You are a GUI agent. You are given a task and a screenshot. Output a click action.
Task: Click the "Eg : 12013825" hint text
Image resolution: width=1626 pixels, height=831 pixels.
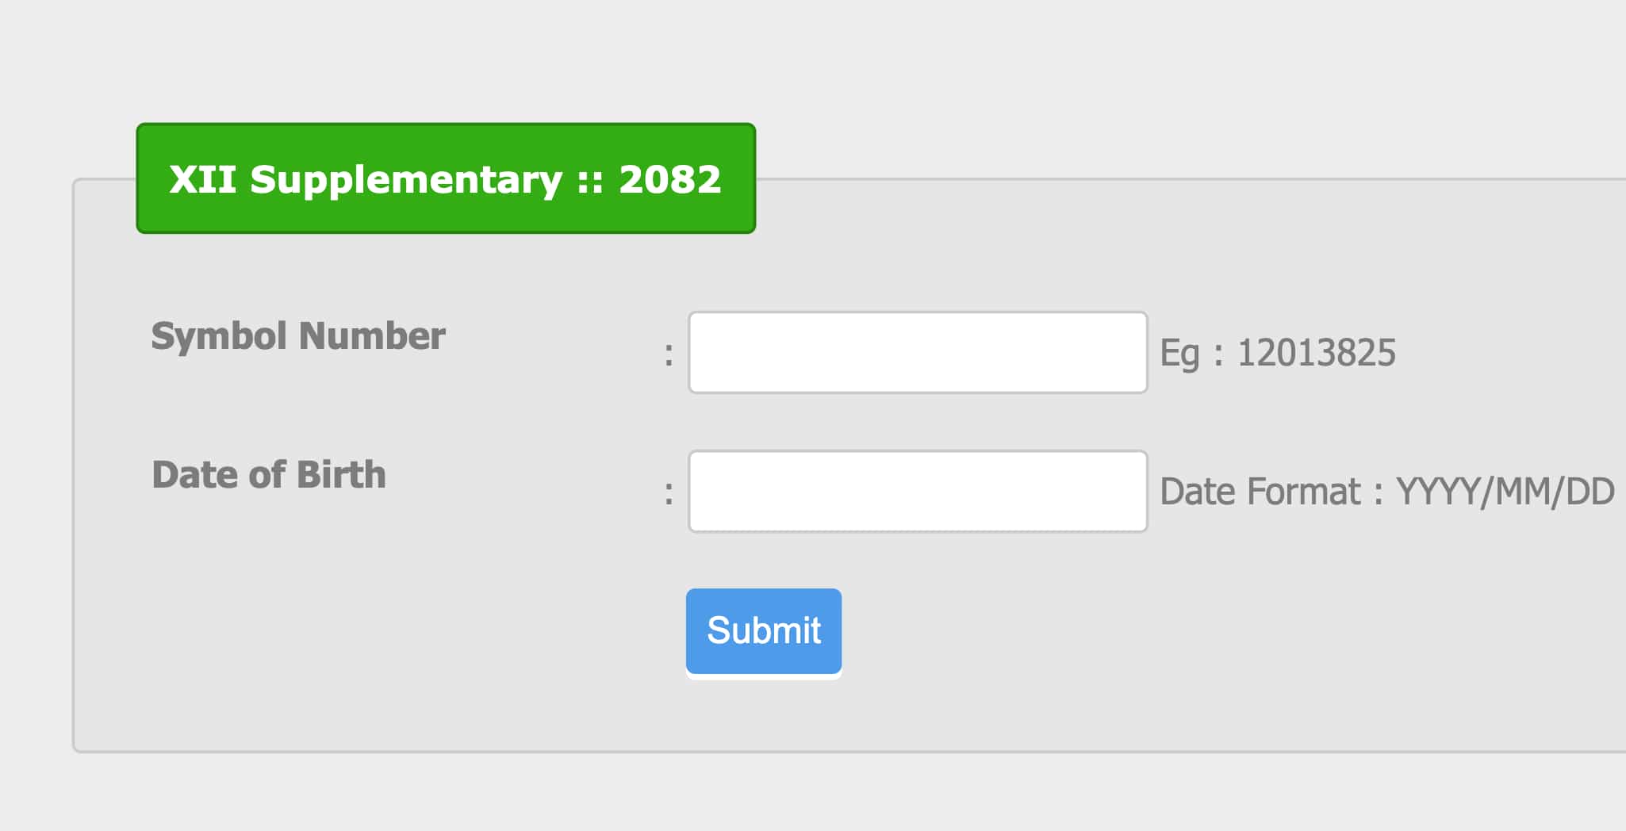pyautogui.click(x=1277, y=353)
